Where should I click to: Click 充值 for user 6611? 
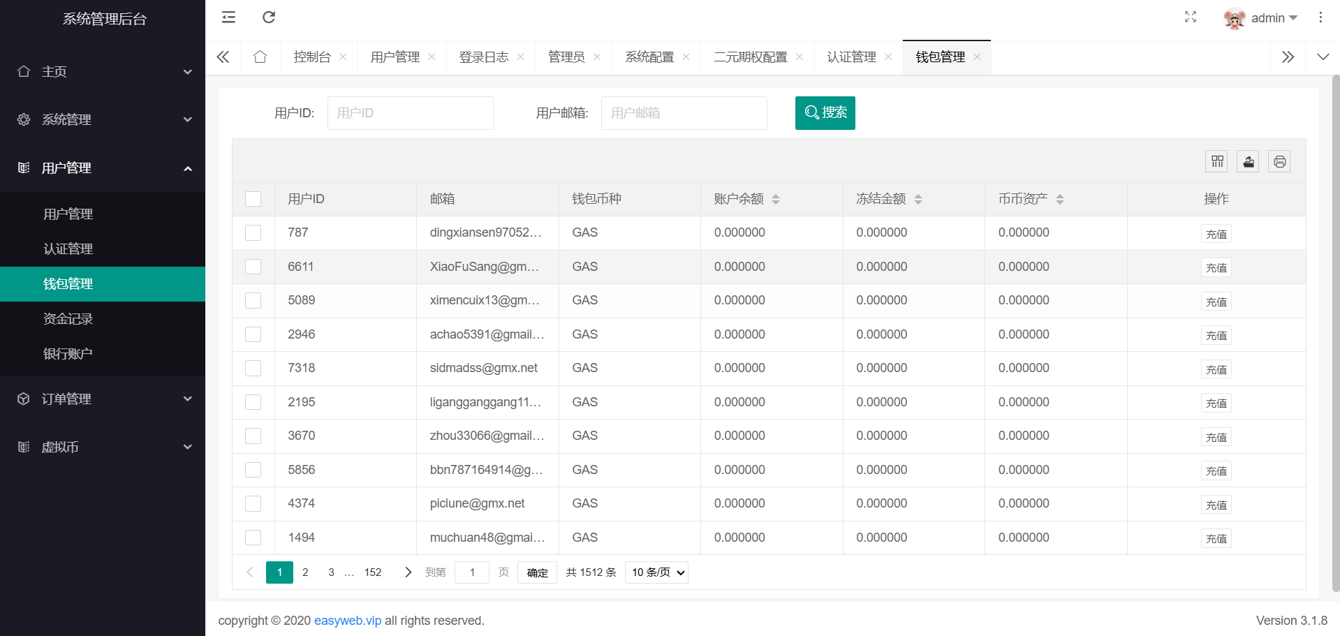point(1216,268)
